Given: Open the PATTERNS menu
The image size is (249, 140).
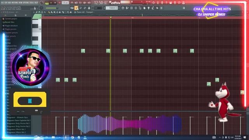Looking at the screenshot, I should tap(15, 3).
